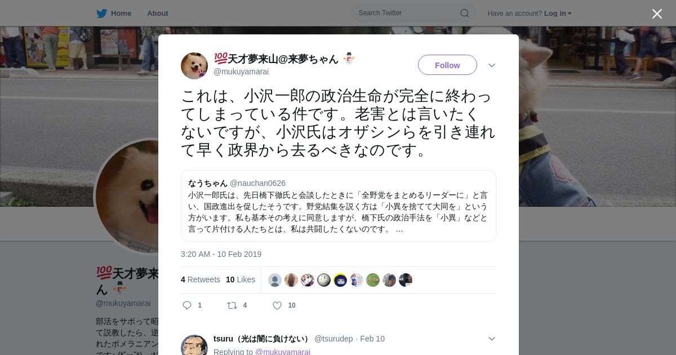Expand options chevron on tsuru's reply
Image resolution: width=676 pixels, height=355 pixels.
(x=492, y=339)
